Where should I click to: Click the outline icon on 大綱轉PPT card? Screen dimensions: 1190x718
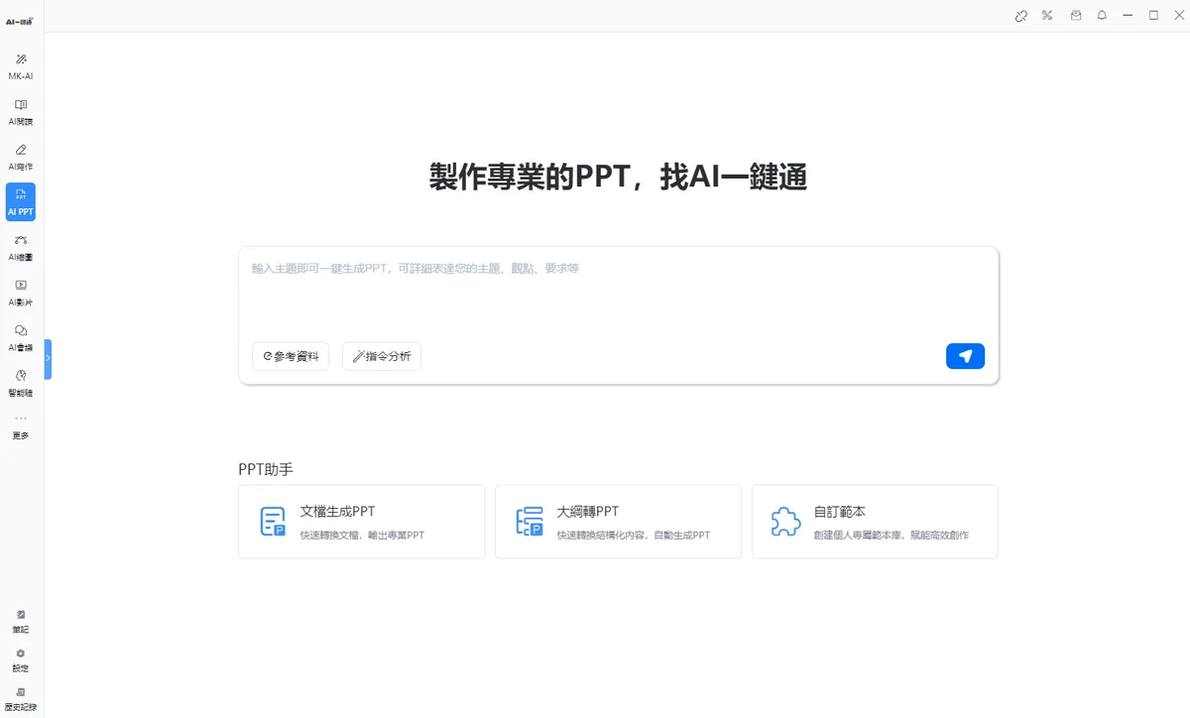[530, 522]
